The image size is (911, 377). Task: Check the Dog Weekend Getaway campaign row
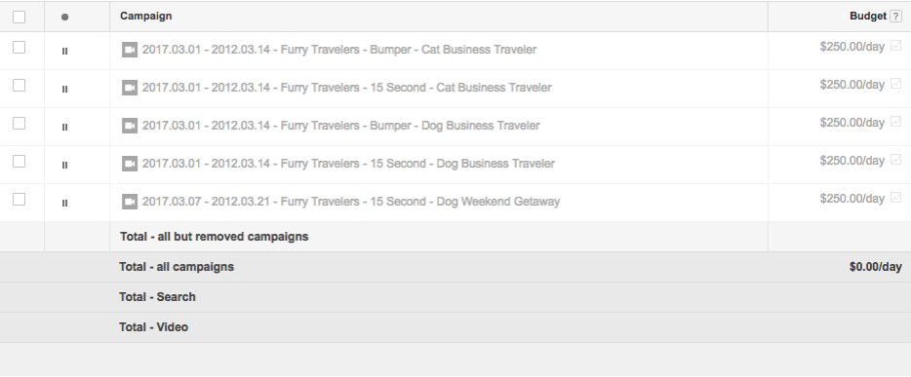(20, 200)
